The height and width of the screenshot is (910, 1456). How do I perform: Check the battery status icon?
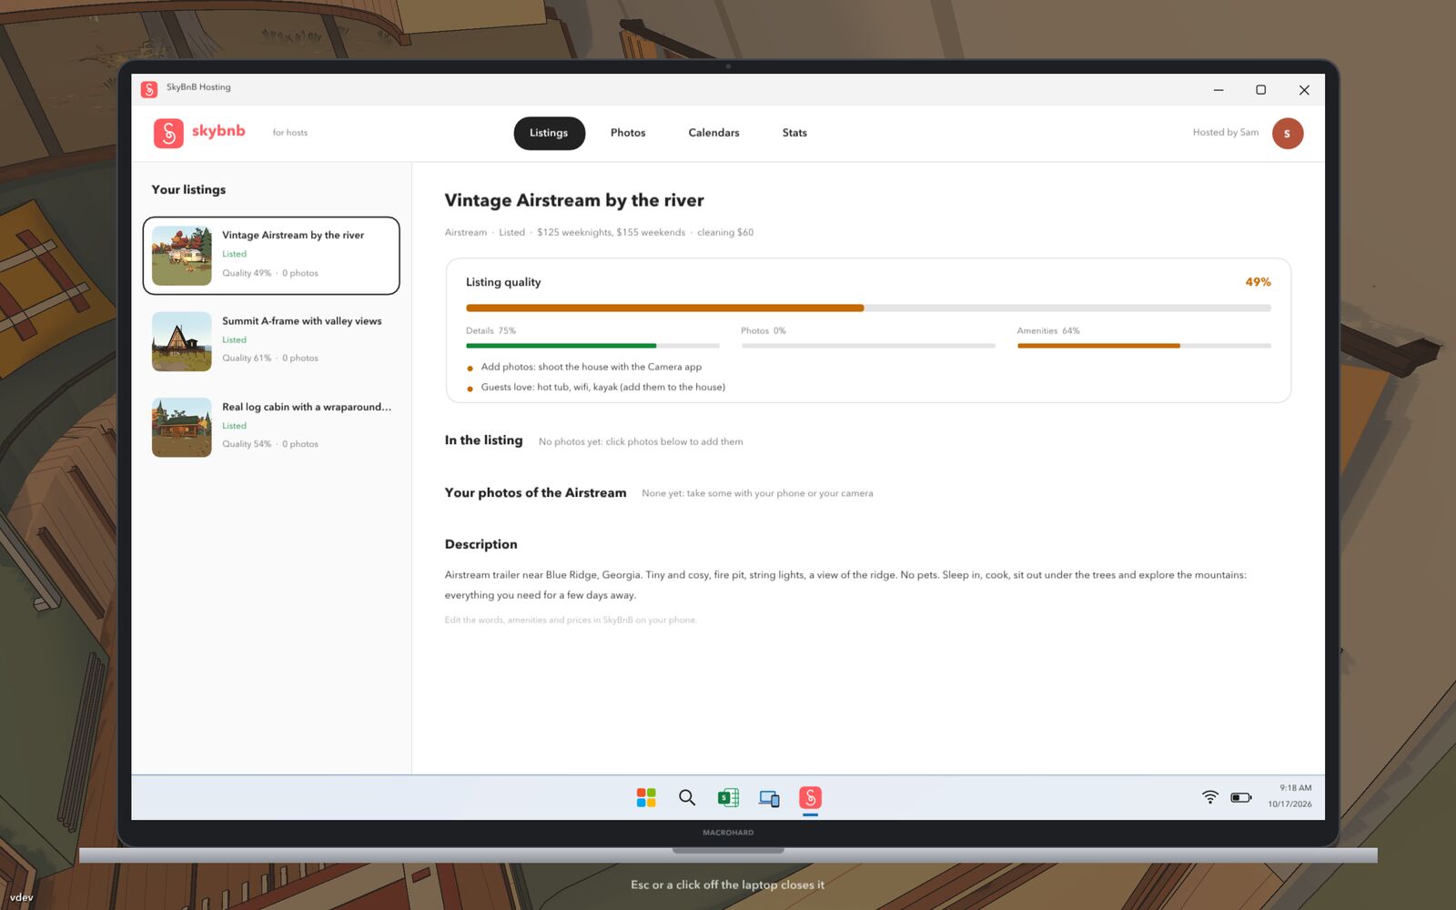click(x=1241, y=797)
